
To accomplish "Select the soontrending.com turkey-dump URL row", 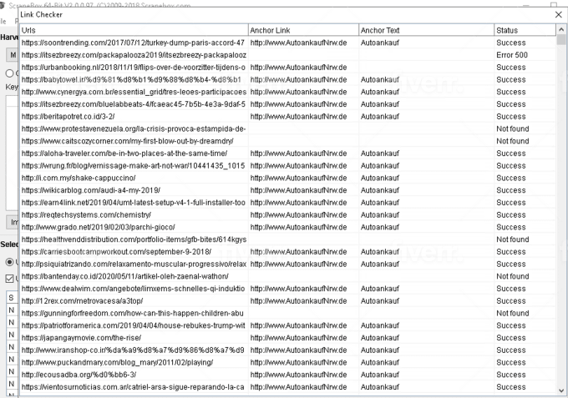I will coord(133,43).
